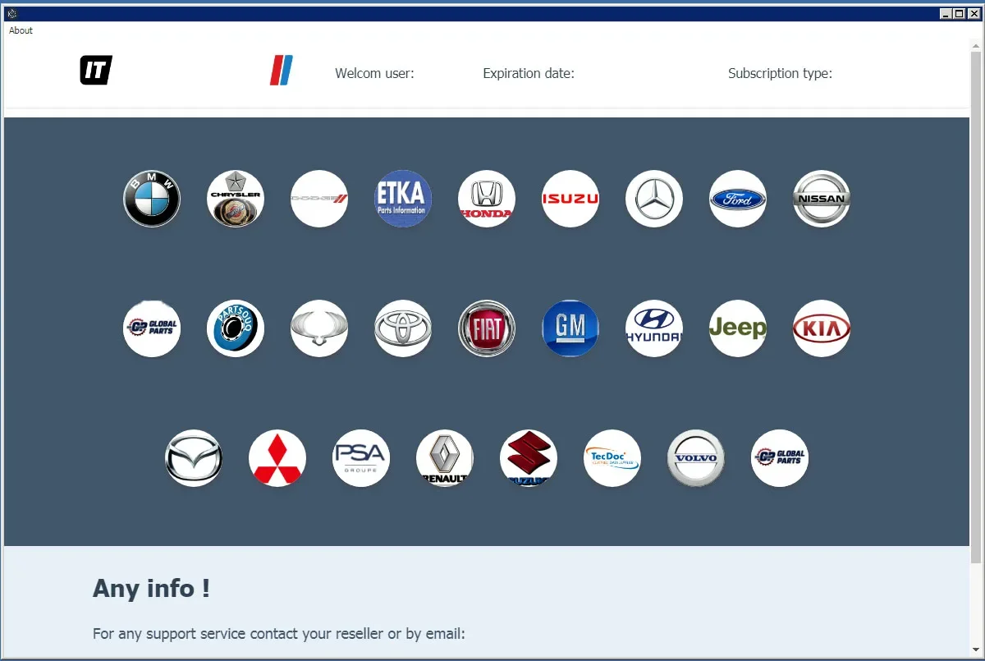Click the black IT logo
The width and height of the screenshot is (985, 661).
[x=96, y=71]
